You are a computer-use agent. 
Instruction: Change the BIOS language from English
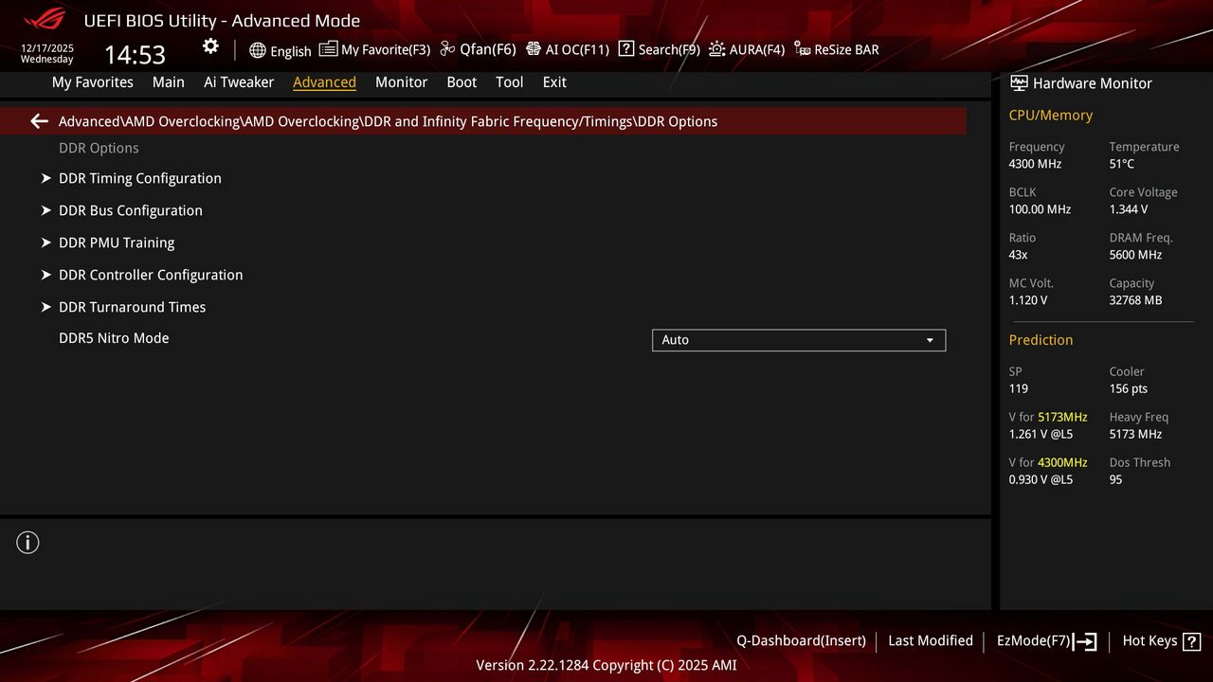tap(281, 49)
